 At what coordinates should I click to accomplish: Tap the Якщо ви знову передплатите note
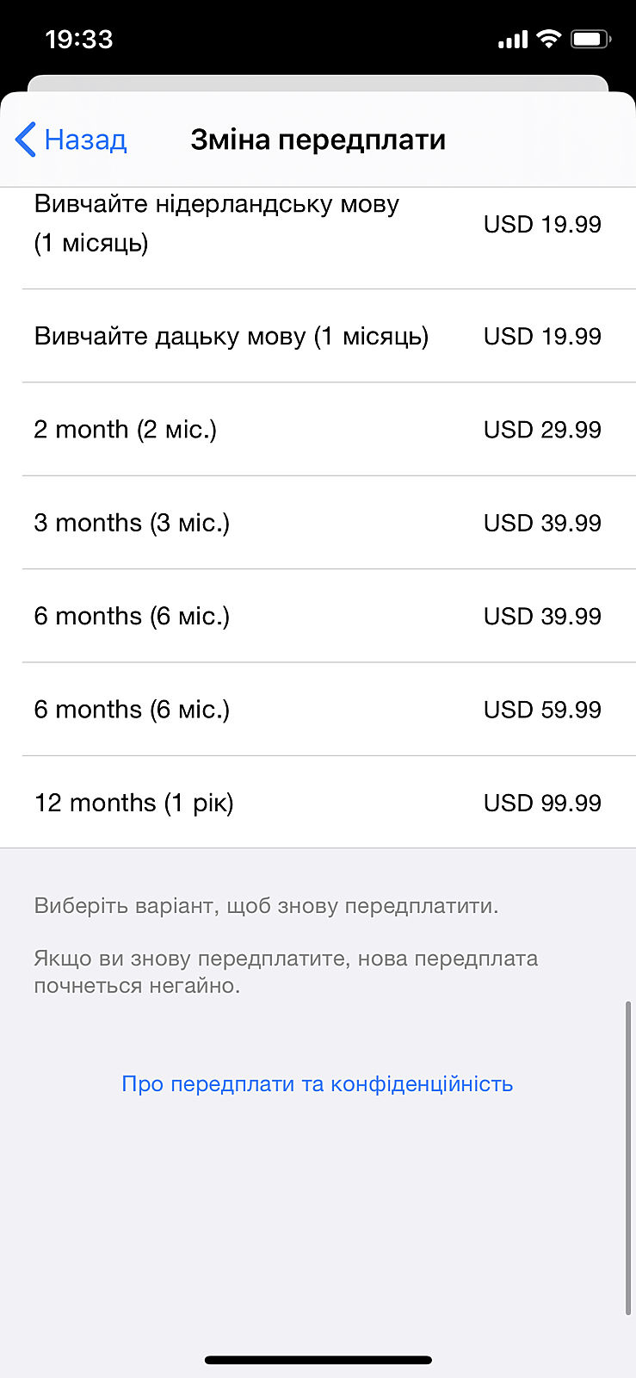(286, 972)
